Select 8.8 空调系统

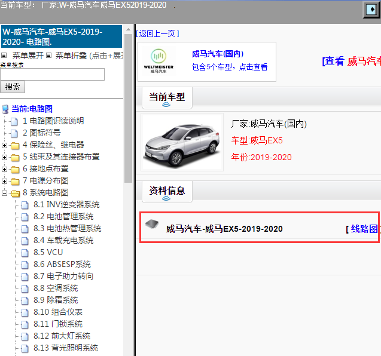[56, 288]
